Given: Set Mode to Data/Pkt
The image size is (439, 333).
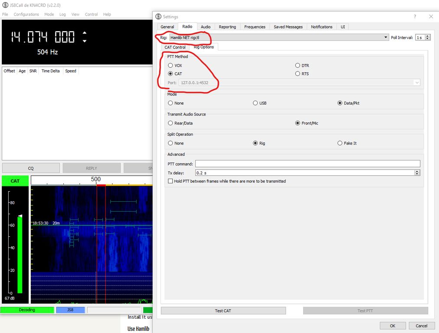Looking at the screenshot, I should click(340, 103).
